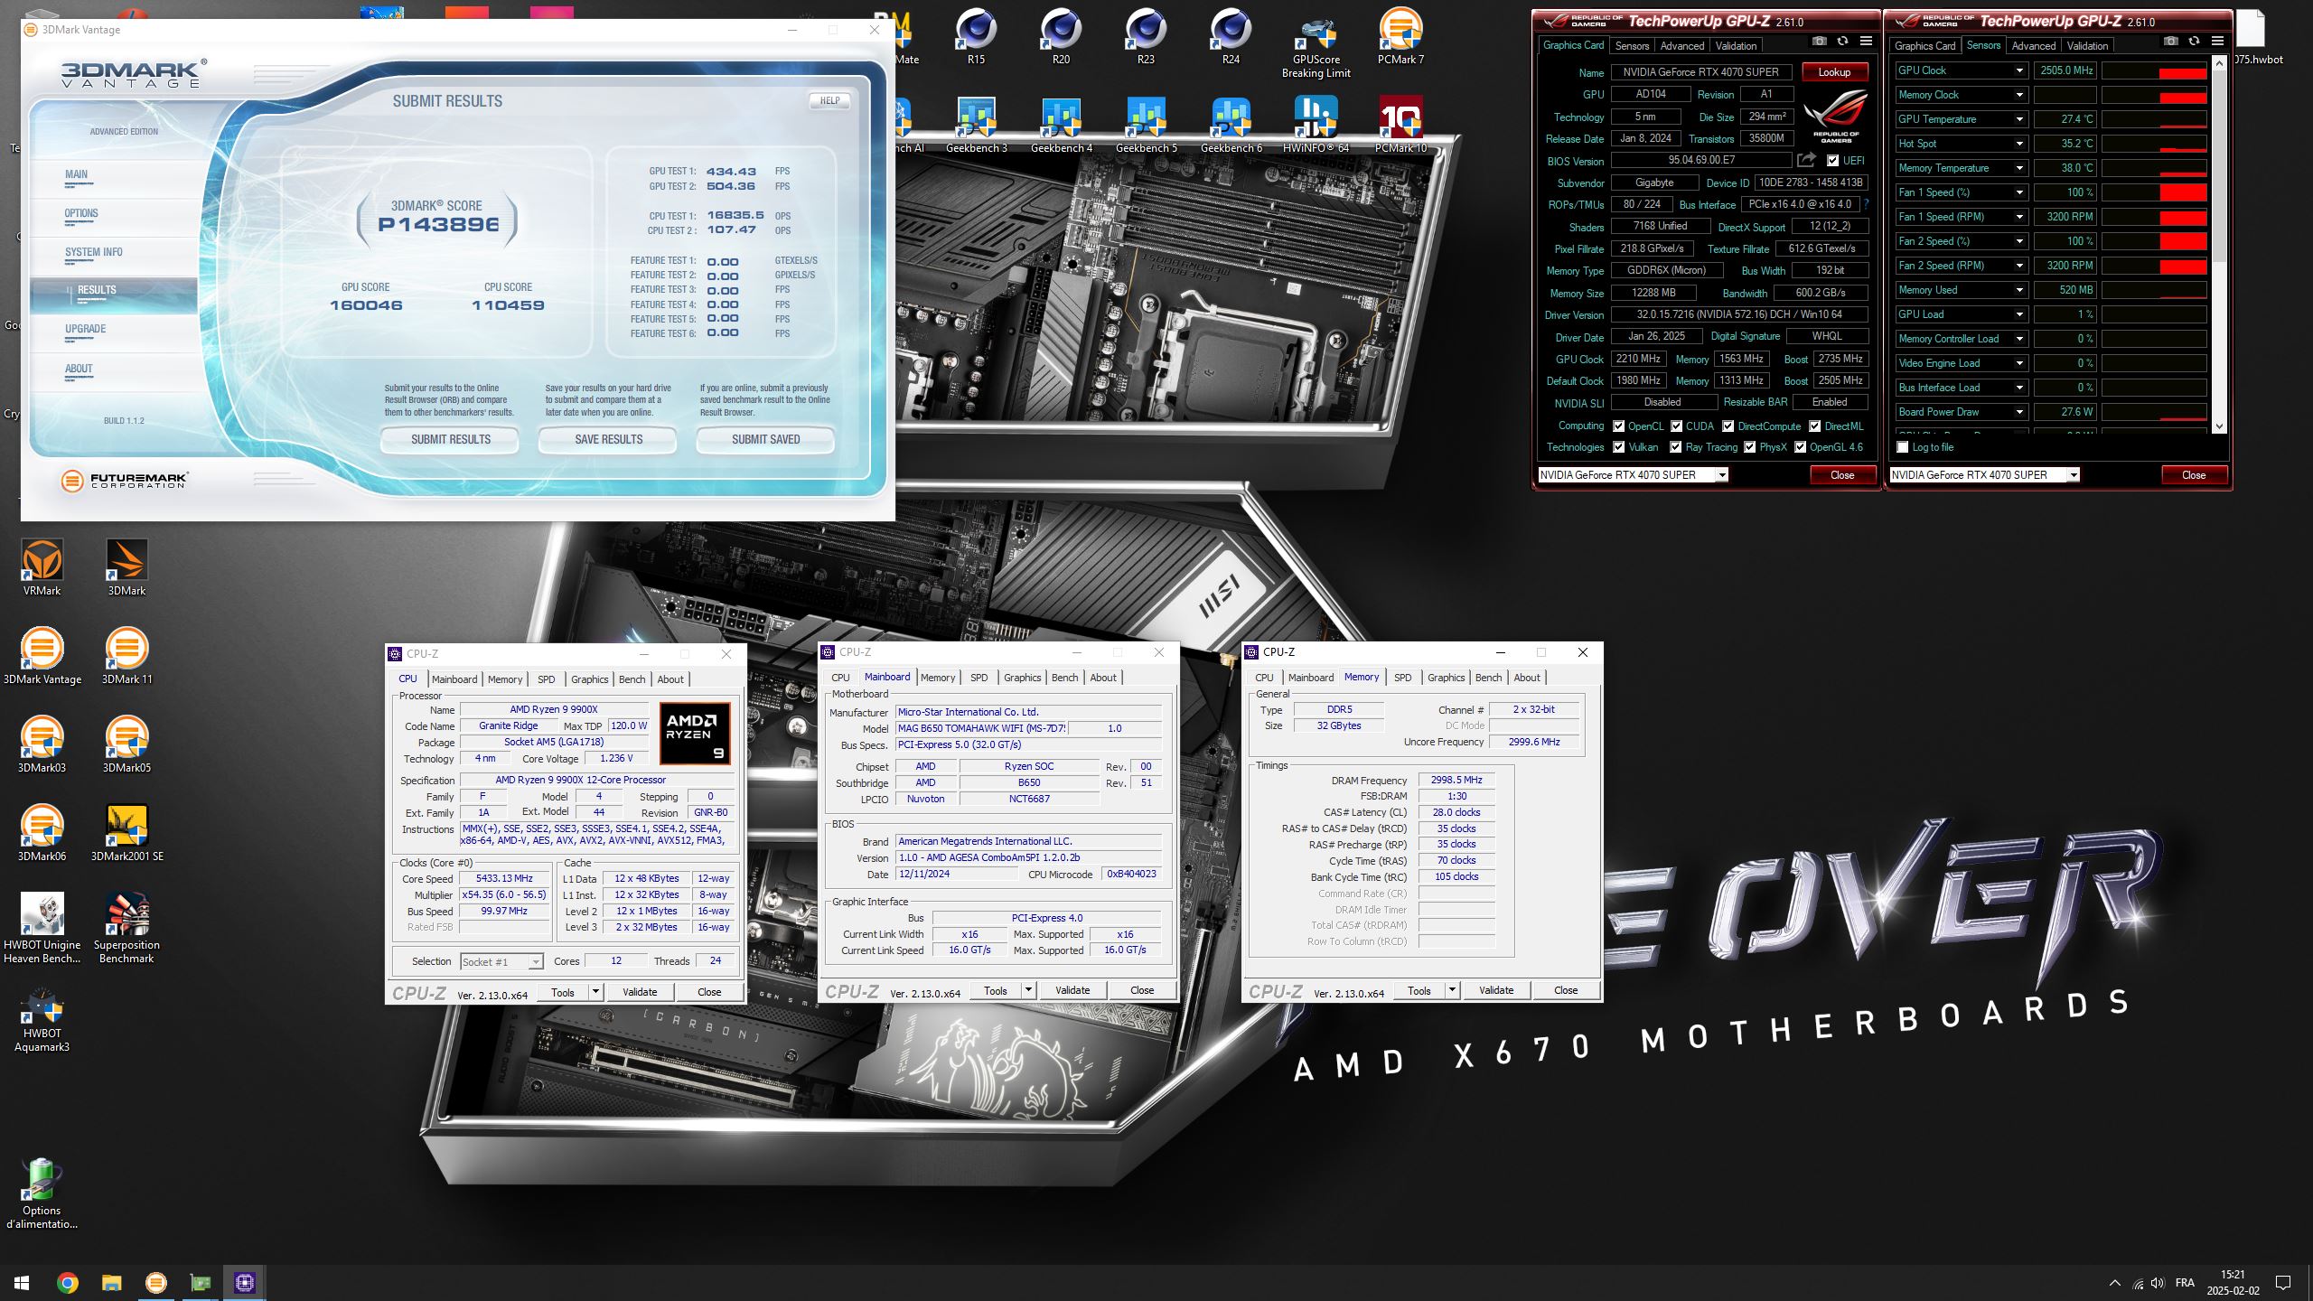Switch to Advanced tab in GPU-Z Graphics Card window
Viewport: 2313px width, 1301px height.
(x=1682, y=46)
